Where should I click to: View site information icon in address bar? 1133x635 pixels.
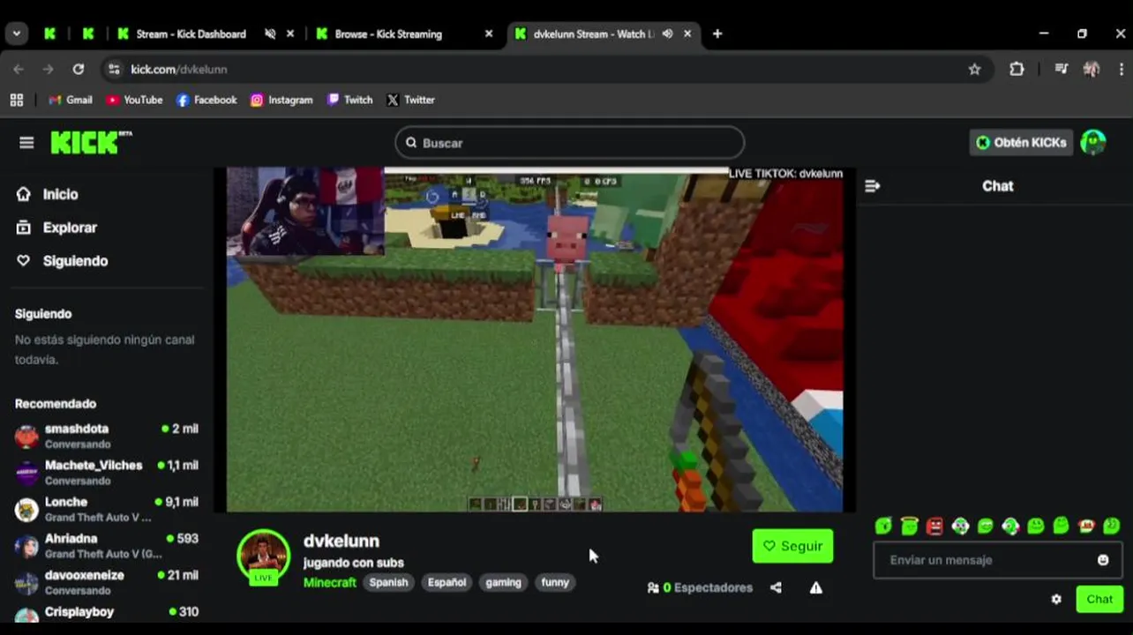point(114,69)
